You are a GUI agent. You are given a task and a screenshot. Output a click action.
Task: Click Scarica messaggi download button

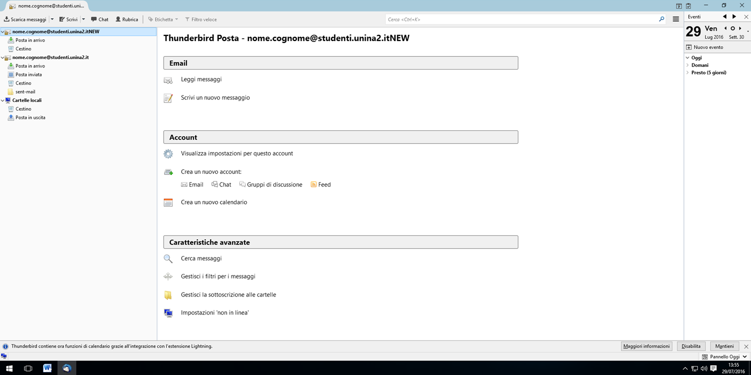click(25, 19)
